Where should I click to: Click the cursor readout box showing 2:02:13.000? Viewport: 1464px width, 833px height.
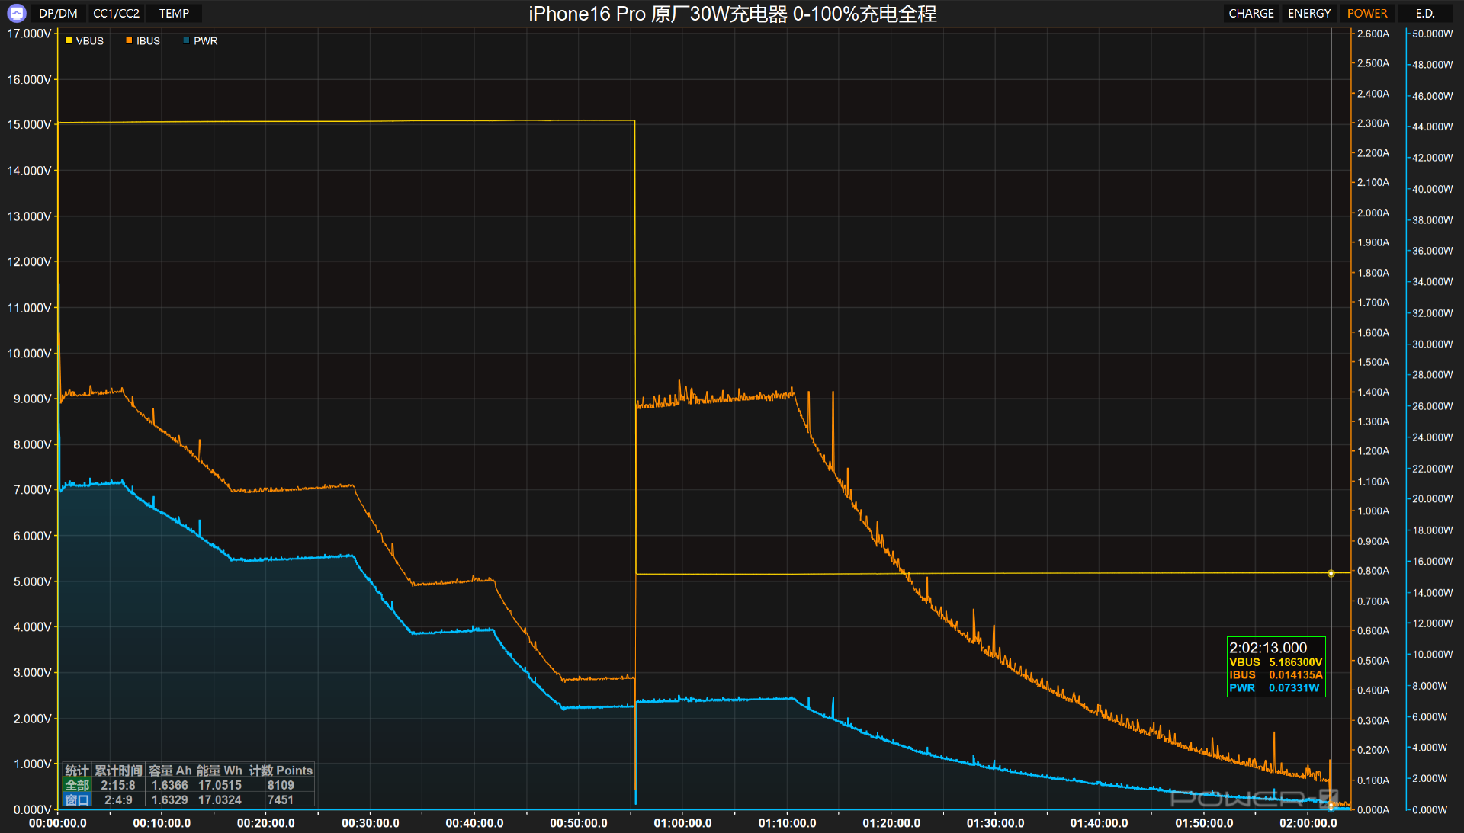[1276, 667]
